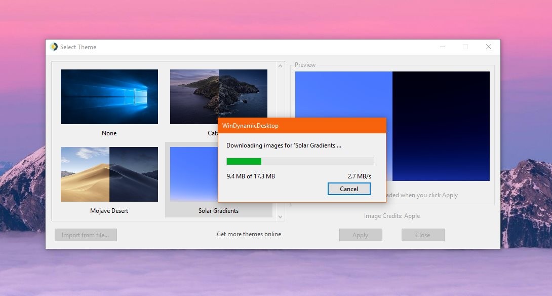Click the WinDynamicDesktop app icon in title bar
Image resolution: width=552 pixels, height=296 pixels.
point(54,47)
